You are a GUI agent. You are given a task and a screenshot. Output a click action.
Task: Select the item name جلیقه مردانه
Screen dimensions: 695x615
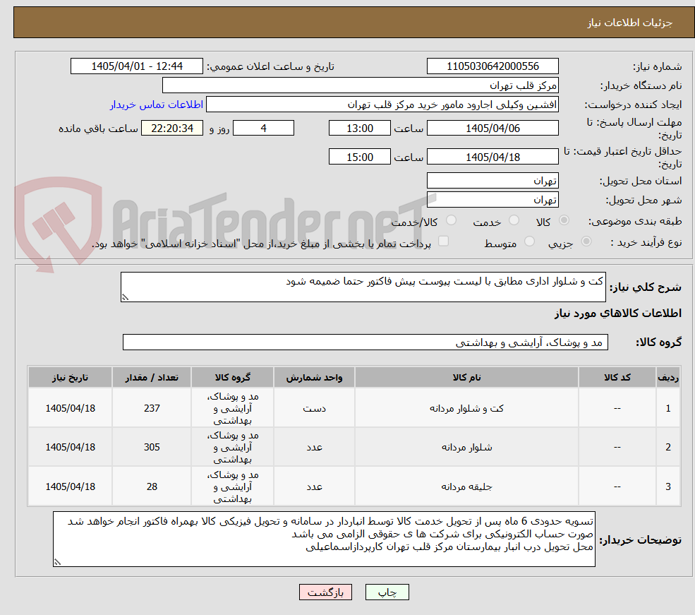click(x=466, y=487)
